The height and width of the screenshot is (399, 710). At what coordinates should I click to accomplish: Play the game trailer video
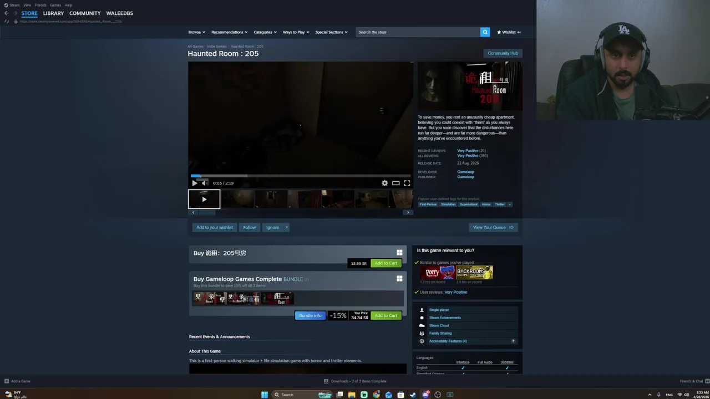point(194,183)
